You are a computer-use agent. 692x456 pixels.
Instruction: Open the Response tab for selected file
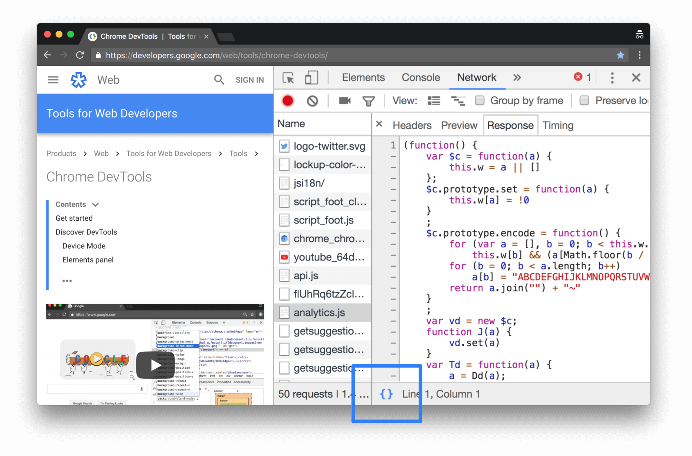[x=509, y=125]
